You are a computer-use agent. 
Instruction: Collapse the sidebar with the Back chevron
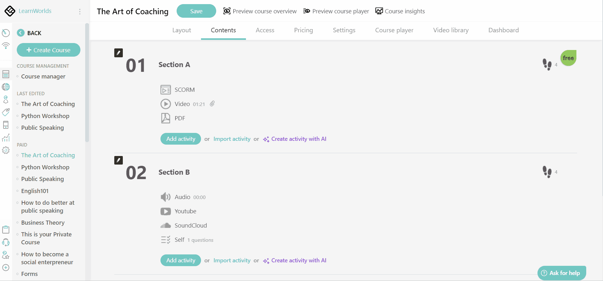(x=20, y=33)
